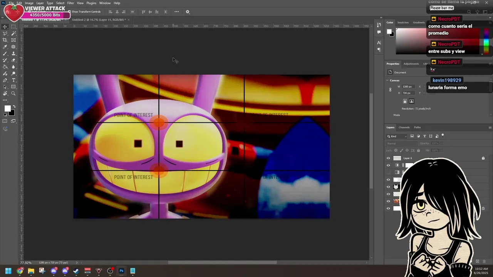Select the Path Selection tool

pyautogui.click(x=5, y=87)
